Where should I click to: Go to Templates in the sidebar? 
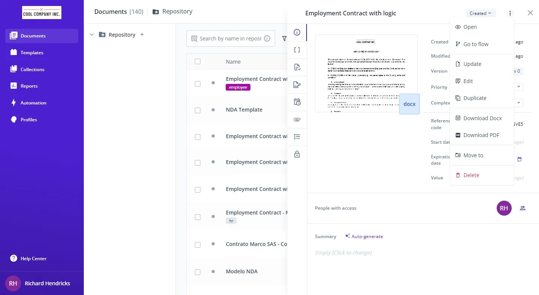[32, 53]
